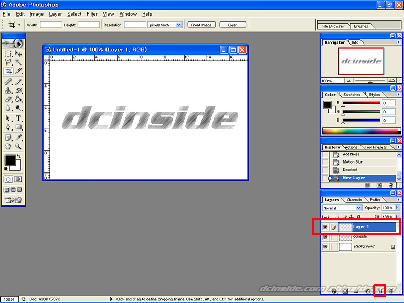Open the Color panel flyout menu

pyautogui.click(x=398, y=94)
